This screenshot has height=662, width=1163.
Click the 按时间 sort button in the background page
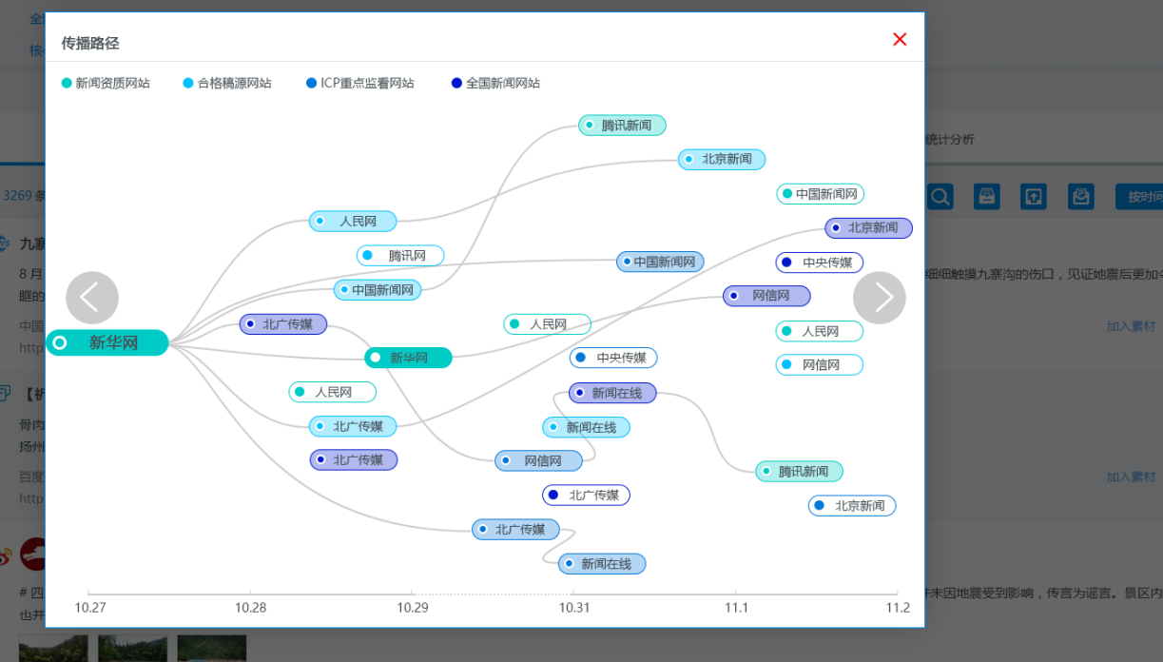point(1139,197)
